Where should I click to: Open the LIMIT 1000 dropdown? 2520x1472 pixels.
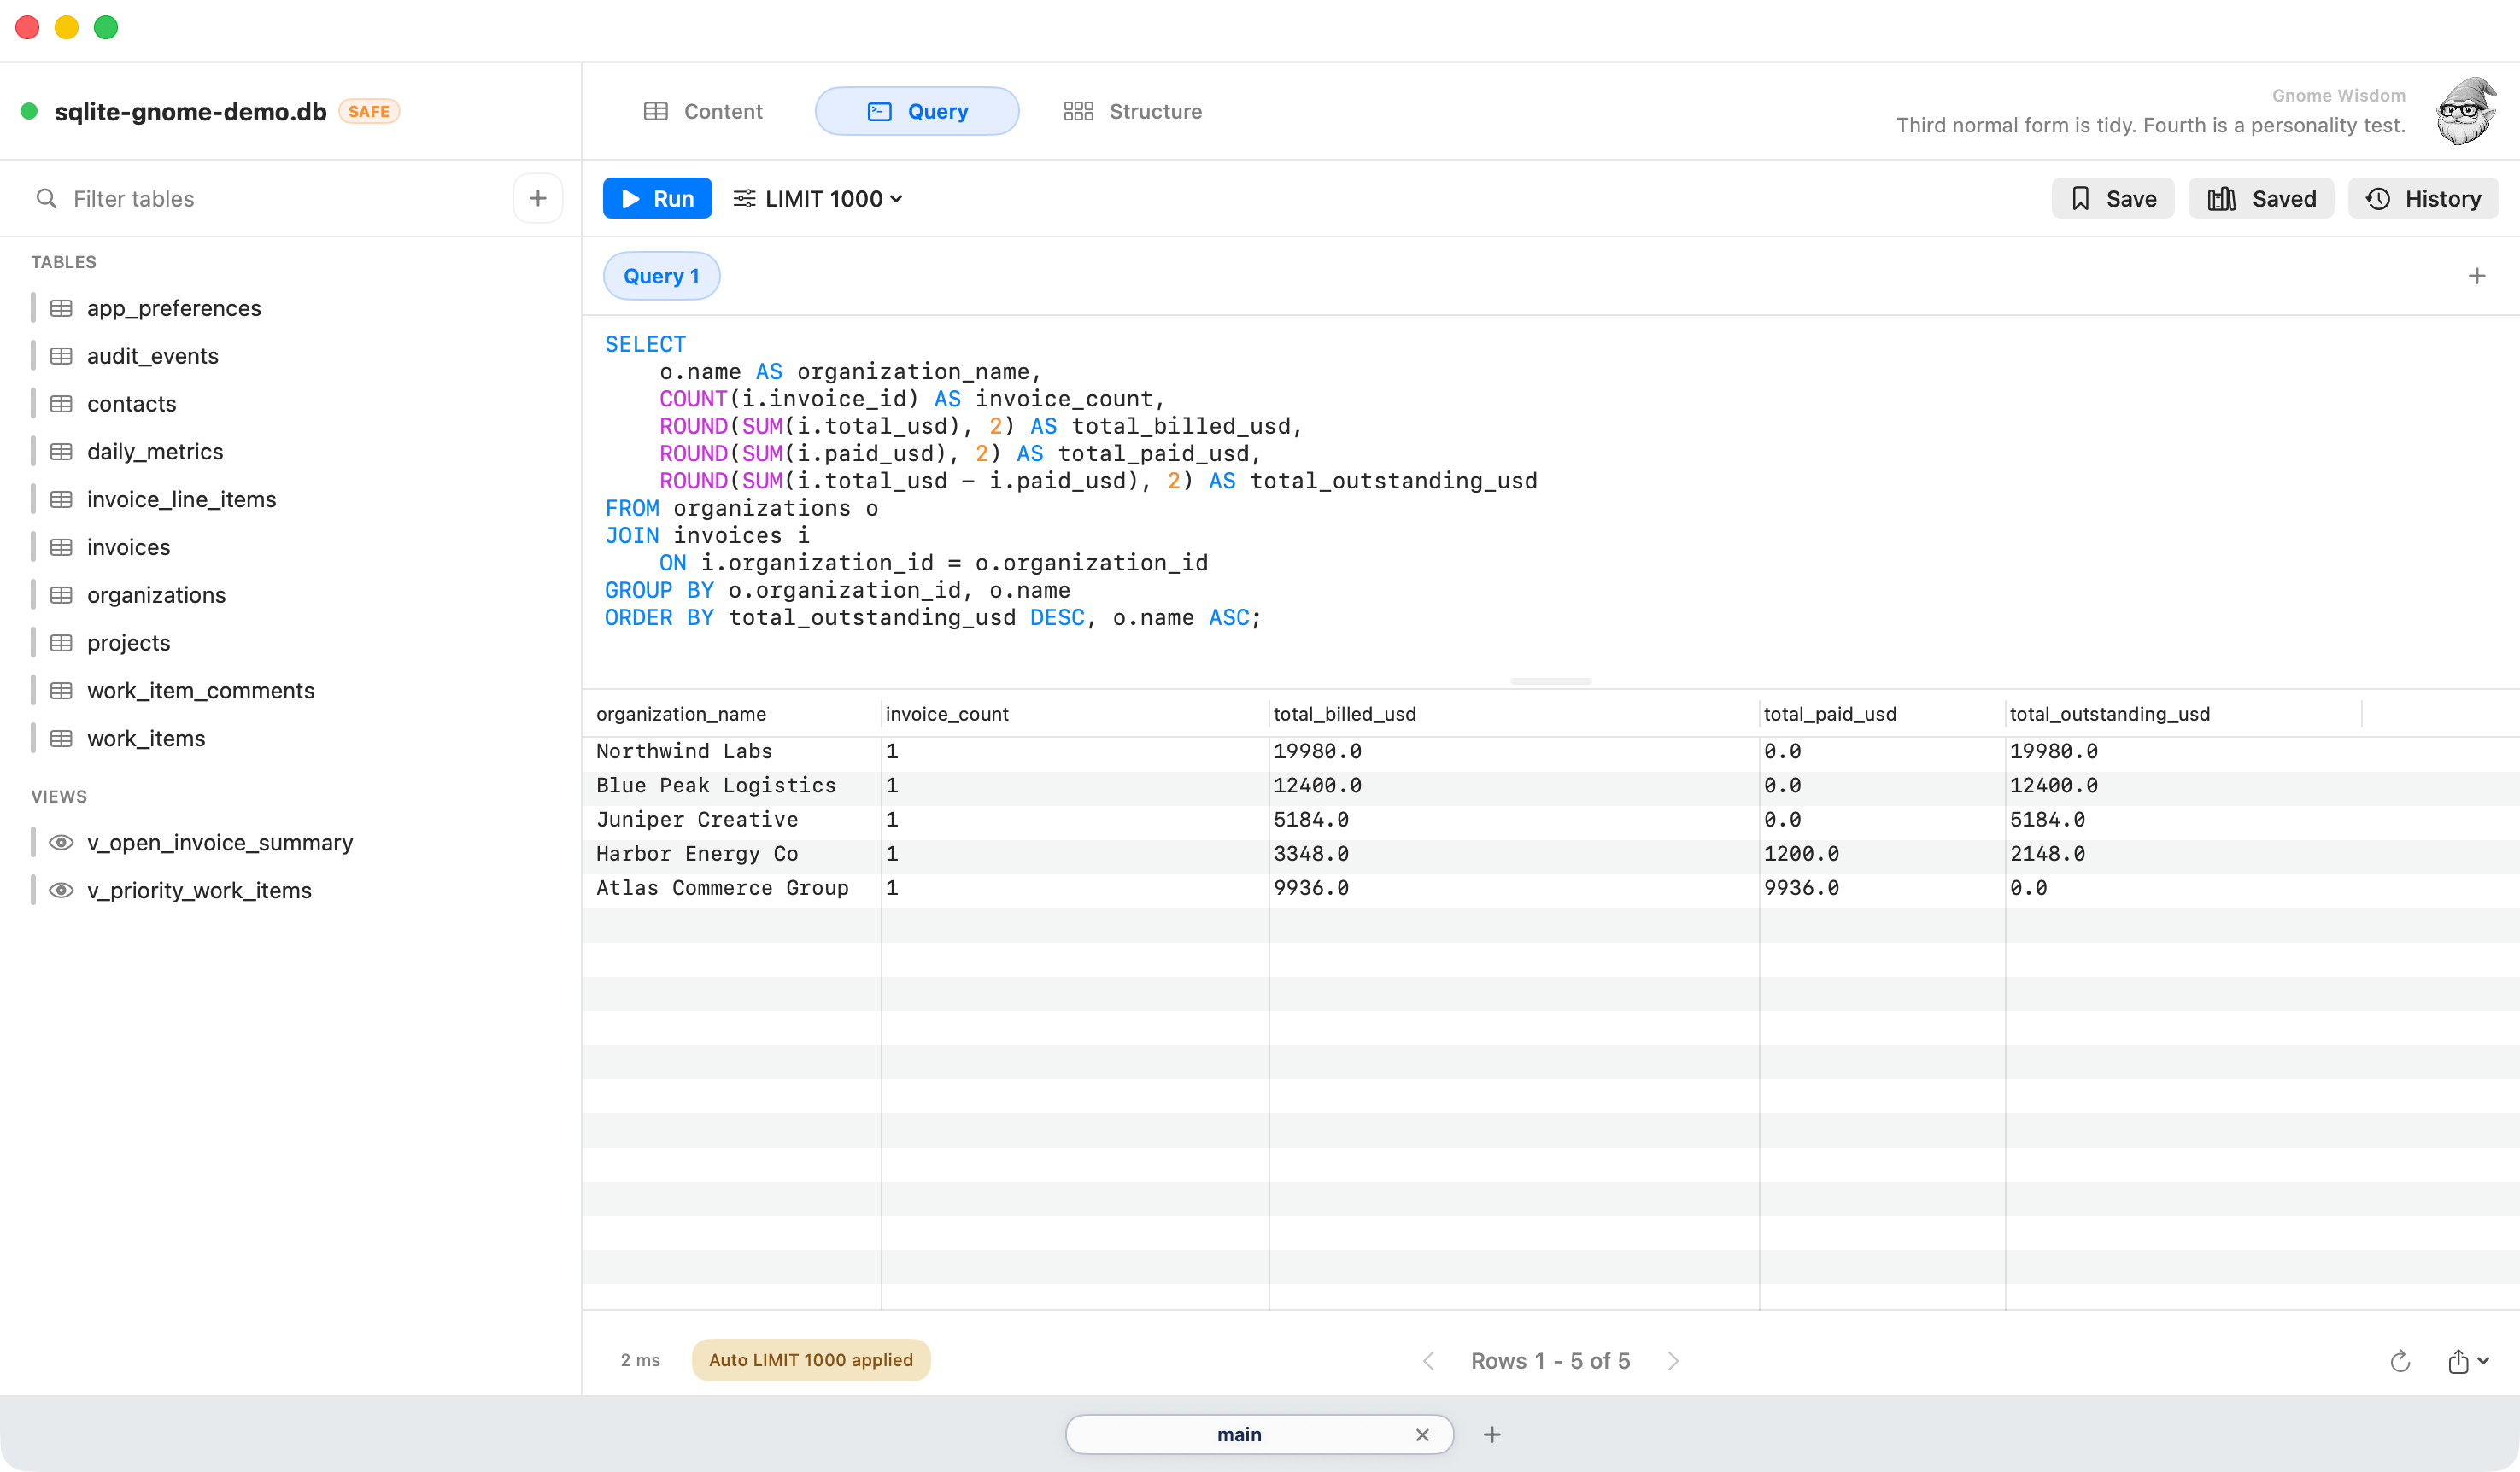click(x=818, y=198)
